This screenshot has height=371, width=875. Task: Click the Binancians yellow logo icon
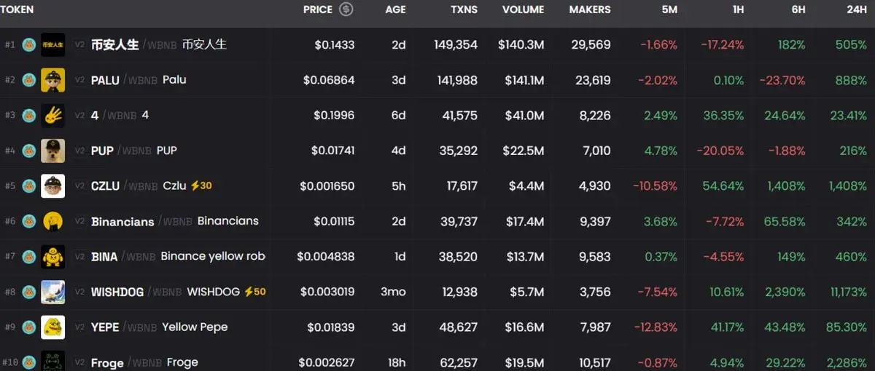tap(52, 221)
